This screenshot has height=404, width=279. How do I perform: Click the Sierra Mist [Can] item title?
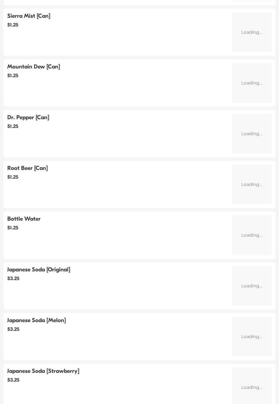pyautogui.click(x=29, y=16)
